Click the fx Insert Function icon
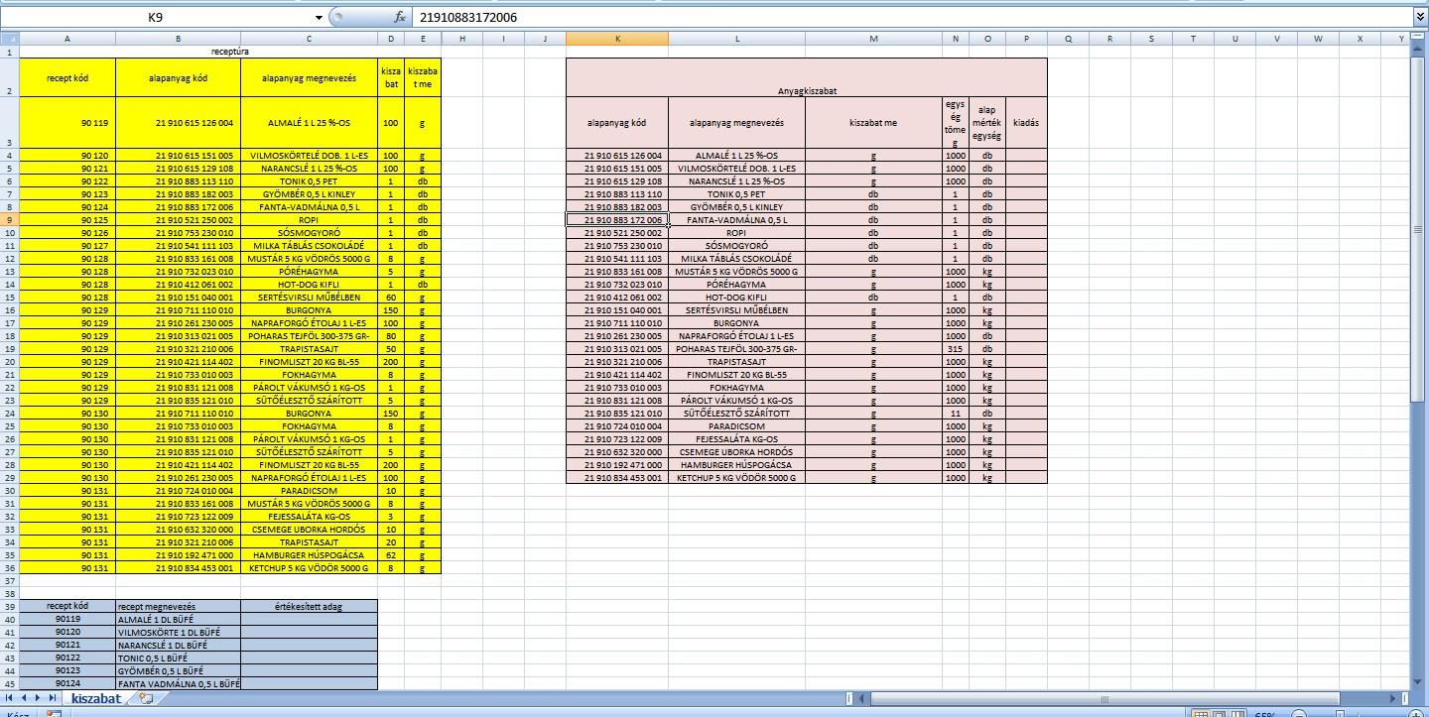Image resolution: width=1429 pixels, height=717 pixels. [x=400, y=17]
